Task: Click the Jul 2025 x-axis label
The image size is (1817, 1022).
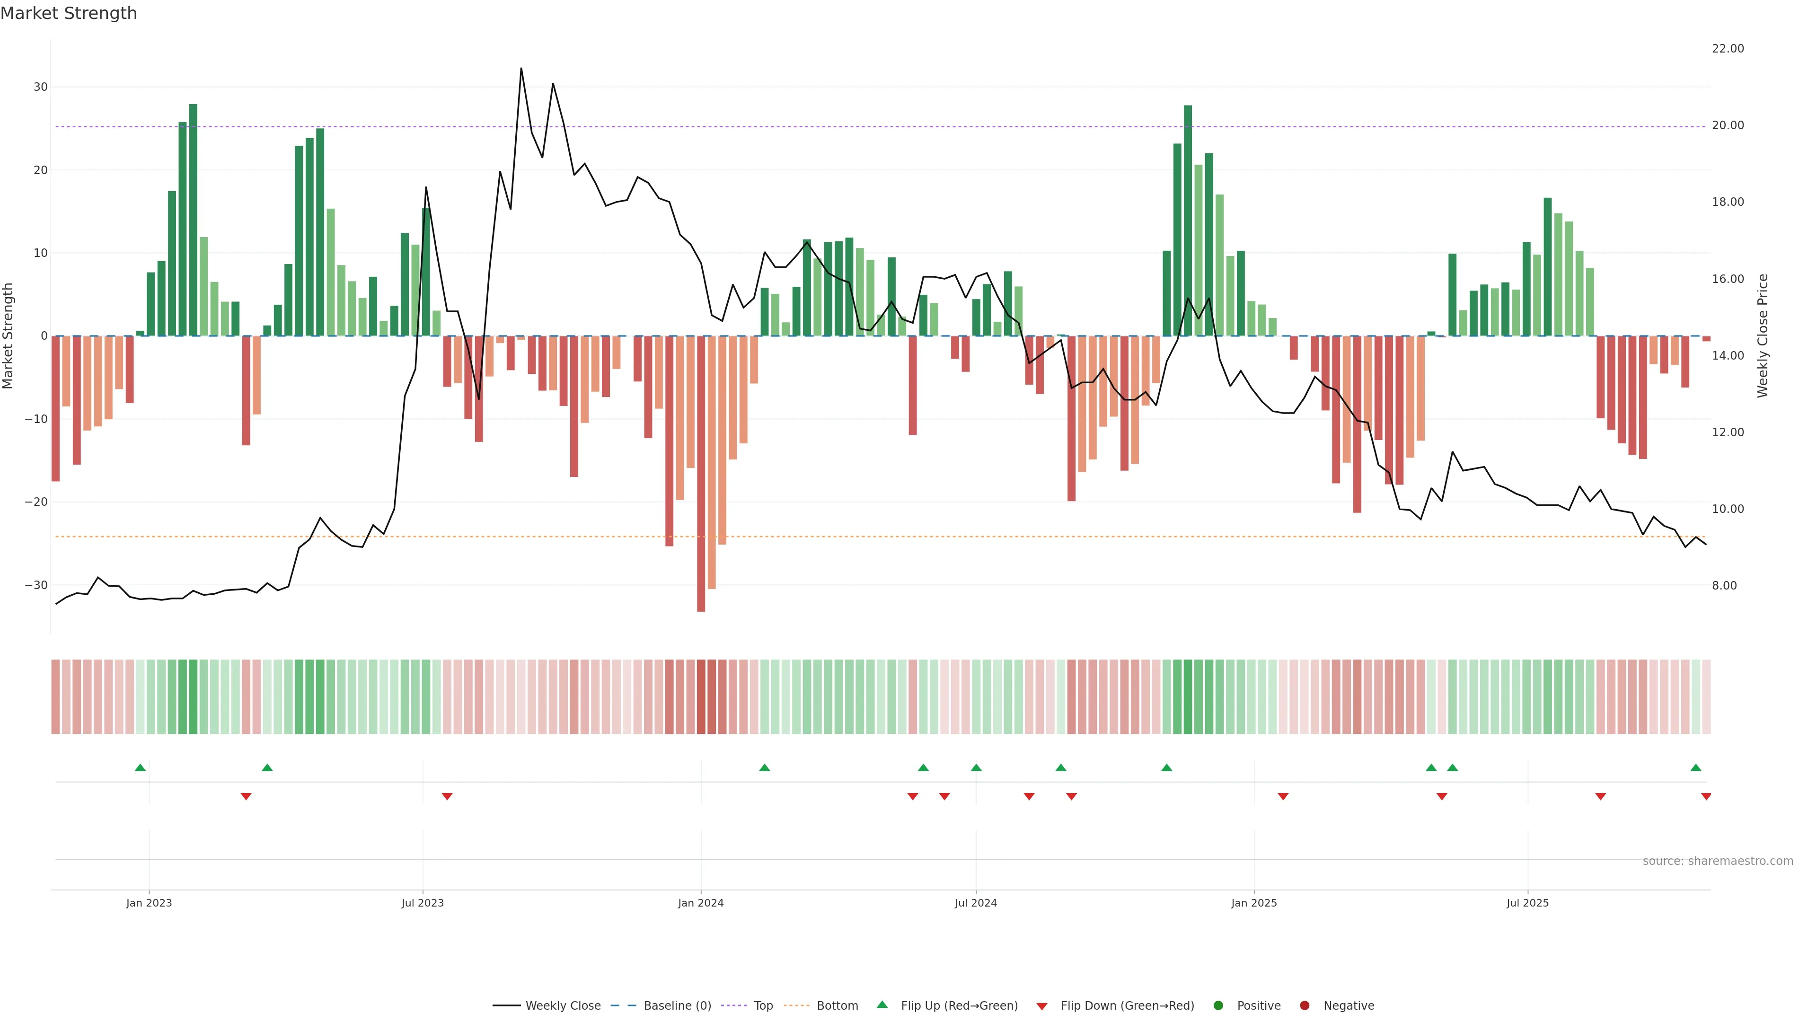Action: pos(1527,903)
